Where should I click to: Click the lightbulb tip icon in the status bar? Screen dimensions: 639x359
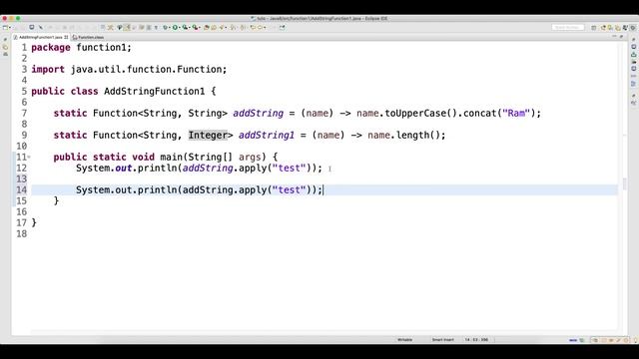[x=635, y=340]
